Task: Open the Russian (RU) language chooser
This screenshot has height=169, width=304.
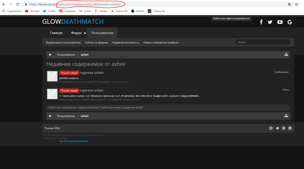Action: (x=52, y=128)
